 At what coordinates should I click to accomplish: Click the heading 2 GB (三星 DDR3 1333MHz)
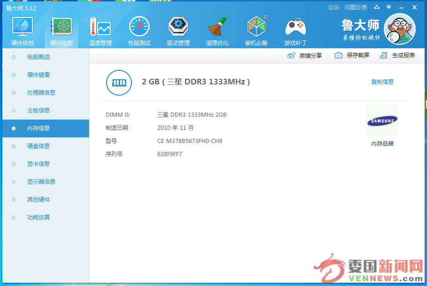pos(196,82)
